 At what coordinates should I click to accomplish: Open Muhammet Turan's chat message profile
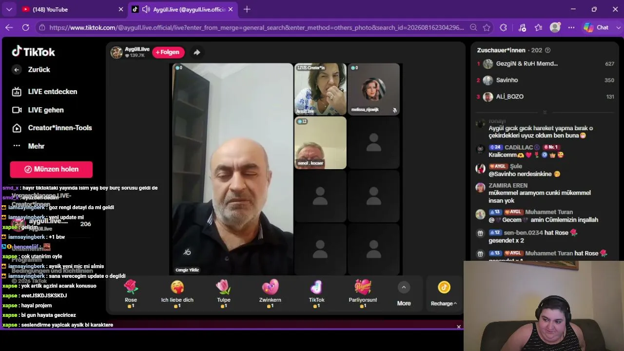point(549,212)
